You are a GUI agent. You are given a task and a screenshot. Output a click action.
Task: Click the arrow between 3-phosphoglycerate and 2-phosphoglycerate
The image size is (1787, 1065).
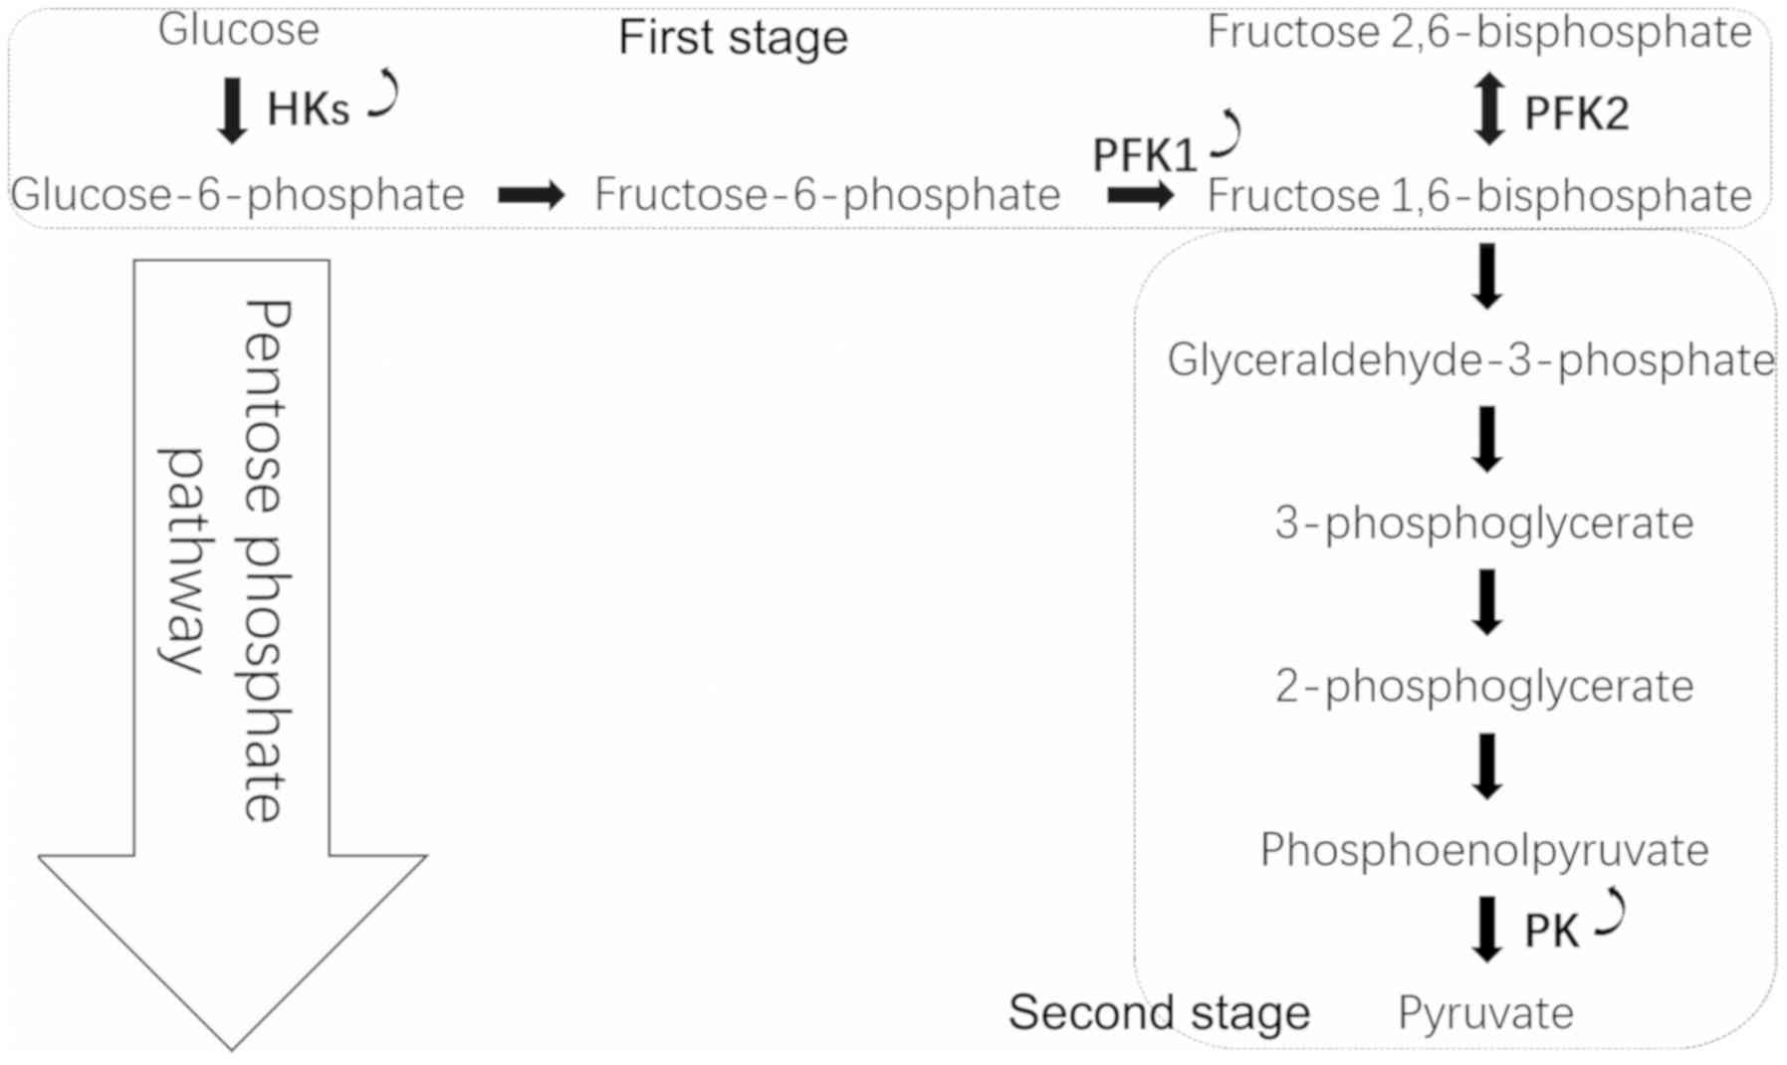pos(1487,602)
